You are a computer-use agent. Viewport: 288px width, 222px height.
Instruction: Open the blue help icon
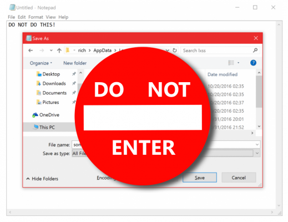(x=253, y=63)
